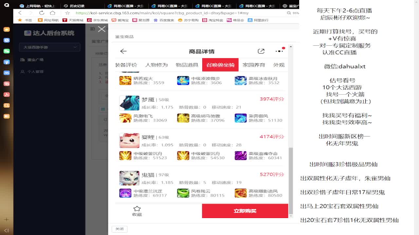Switch to the 人物修为 tab
The width and height of the screenshot is (419, 235).
click(156, 65)
